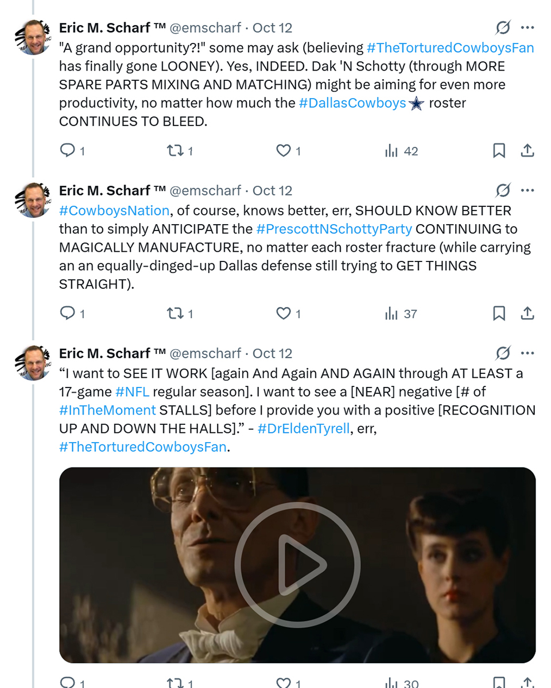
Task: Retweet the #CowboysNation tweet
Action: (x=174, y=314)
